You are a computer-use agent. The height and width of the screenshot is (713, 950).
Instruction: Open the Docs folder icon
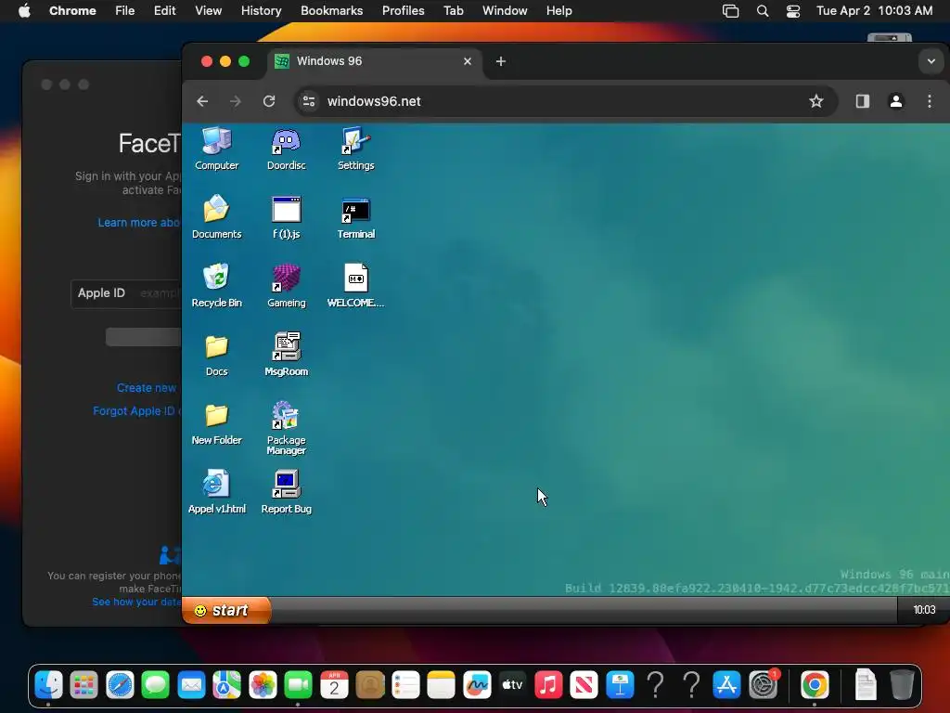pos(216,354)
